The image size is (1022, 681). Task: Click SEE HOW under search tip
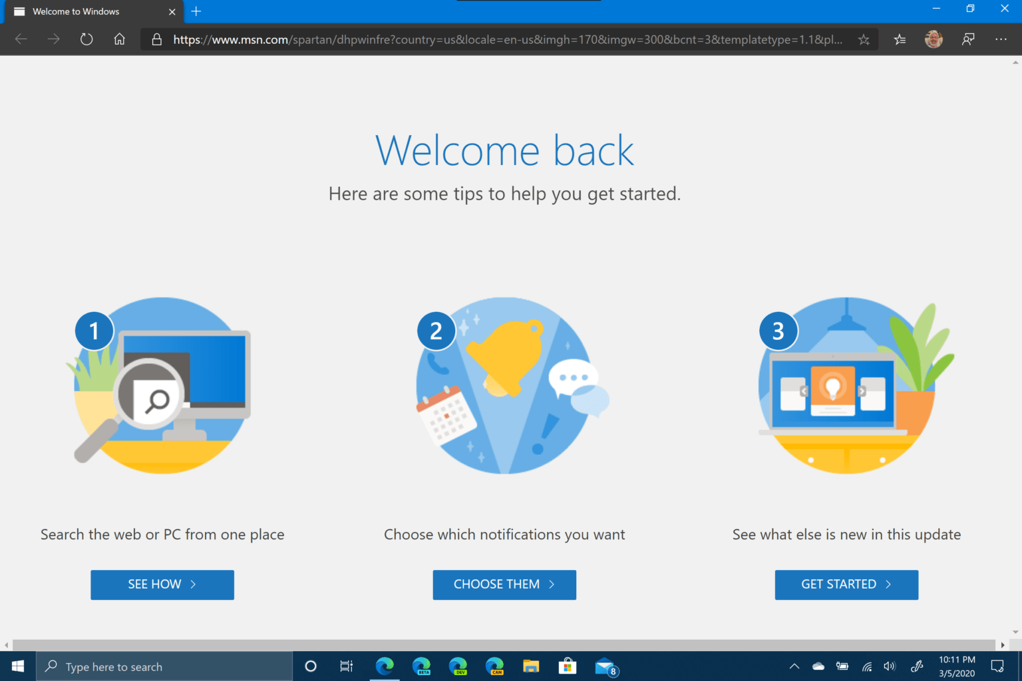point(162,585)
